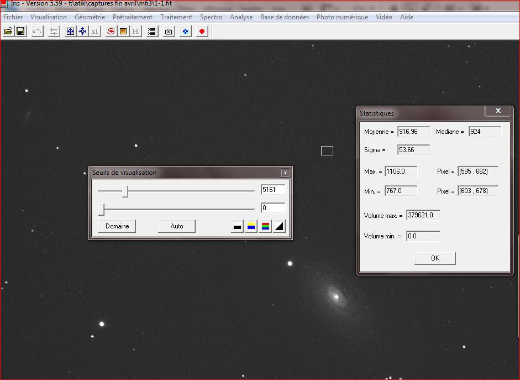520x380 pixels.
Task: Open the Géométrie menu
Action: 90,17
